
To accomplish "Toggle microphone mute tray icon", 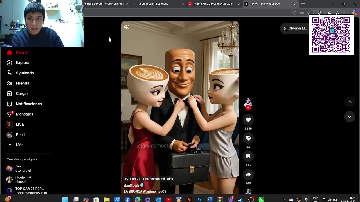I will point(306,200).
